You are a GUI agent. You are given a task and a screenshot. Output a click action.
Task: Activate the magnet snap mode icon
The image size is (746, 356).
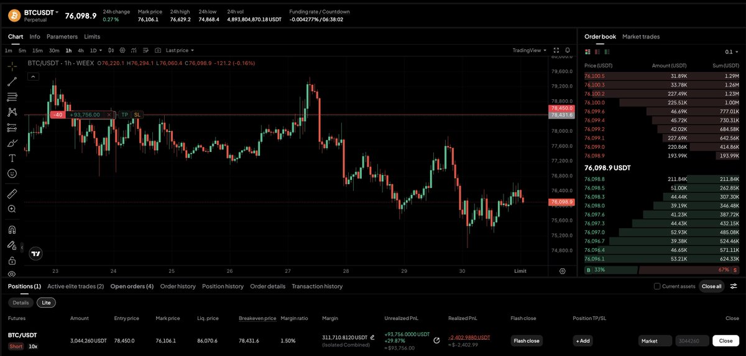point(12,229)
